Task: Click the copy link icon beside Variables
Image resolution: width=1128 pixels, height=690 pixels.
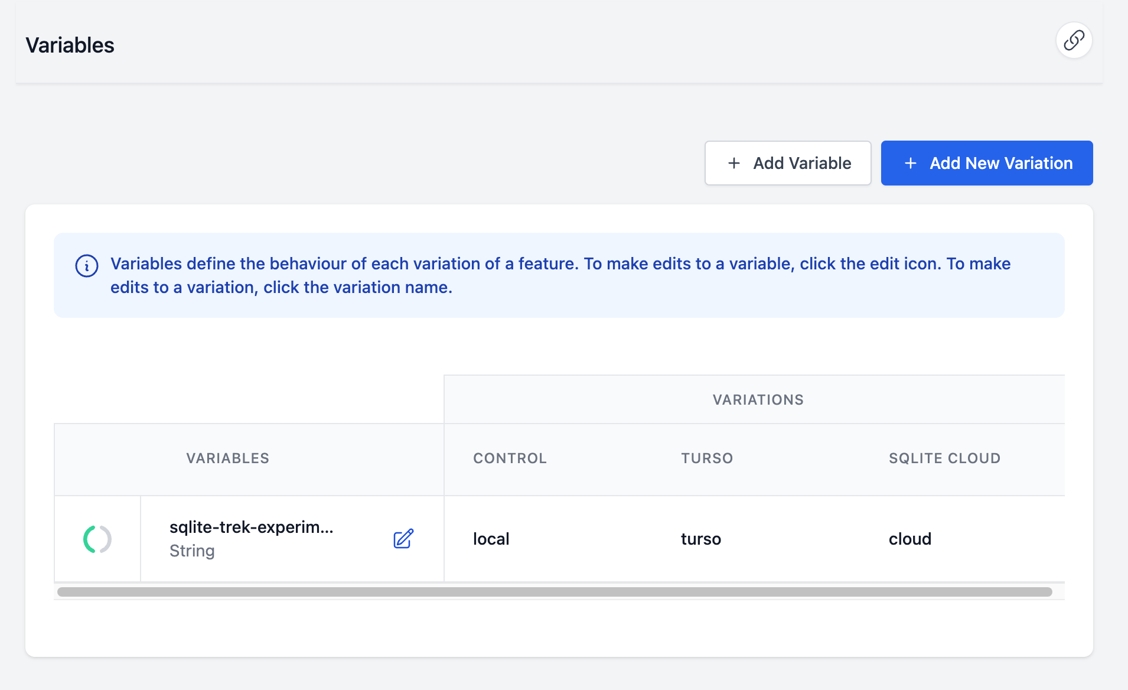Action: [1074, 40]
